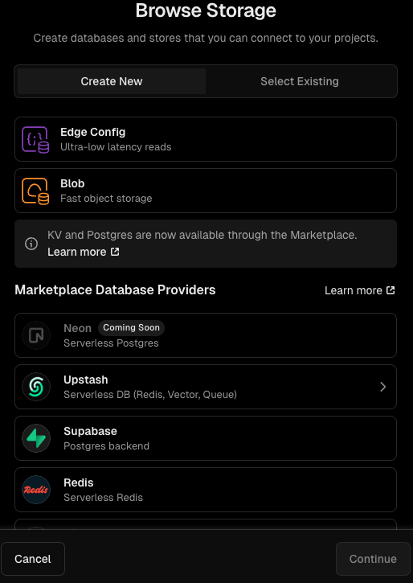Click the Edge Config purple icon
Viewport: 413px width, 583px height.
coord(35,140)
